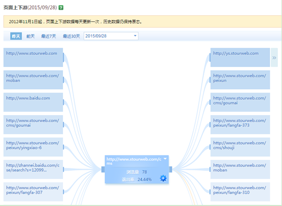Click upstream node http://www.stourweb.com

[33, 57]
